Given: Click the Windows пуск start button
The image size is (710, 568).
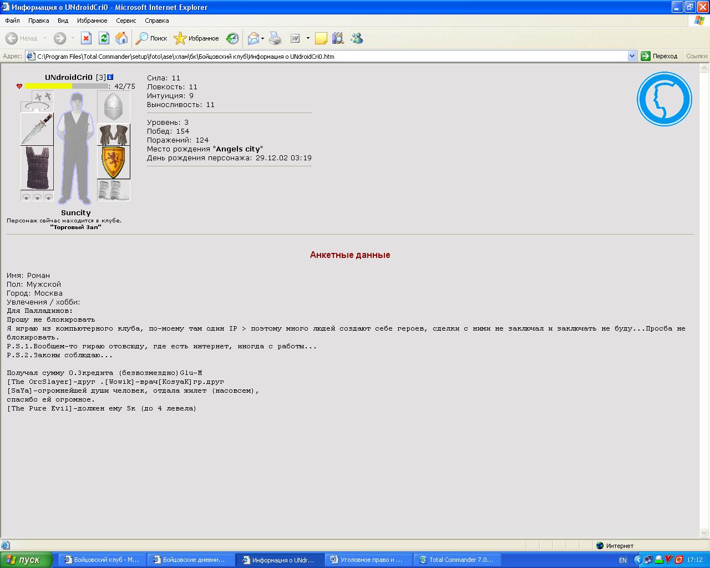Looking at the screenshot, I should [x=27, y=560].
